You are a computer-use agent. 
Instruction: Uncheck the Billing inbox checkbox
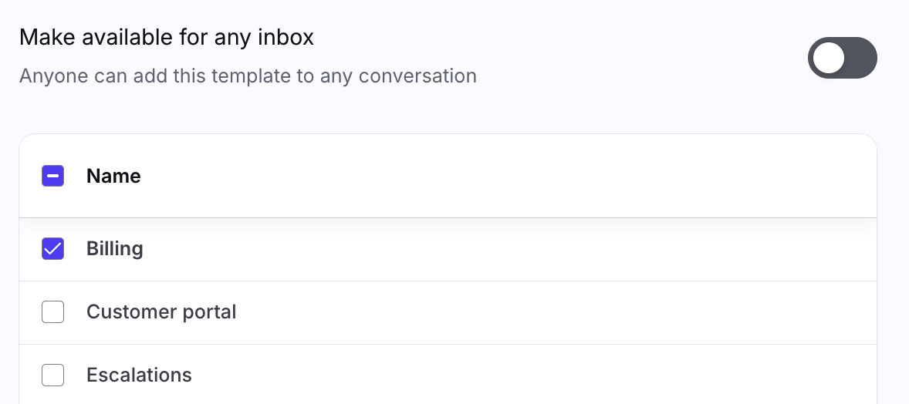coord(52,249)
